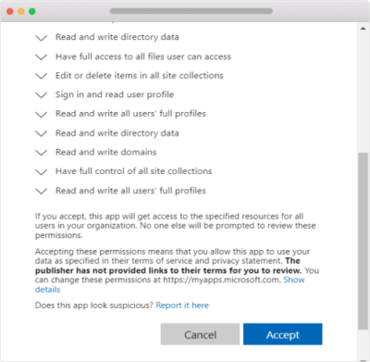The height and width of the screenshot is (362, 370).
Task: Follow the 'Report it here' link
Action: pos(182,306)
